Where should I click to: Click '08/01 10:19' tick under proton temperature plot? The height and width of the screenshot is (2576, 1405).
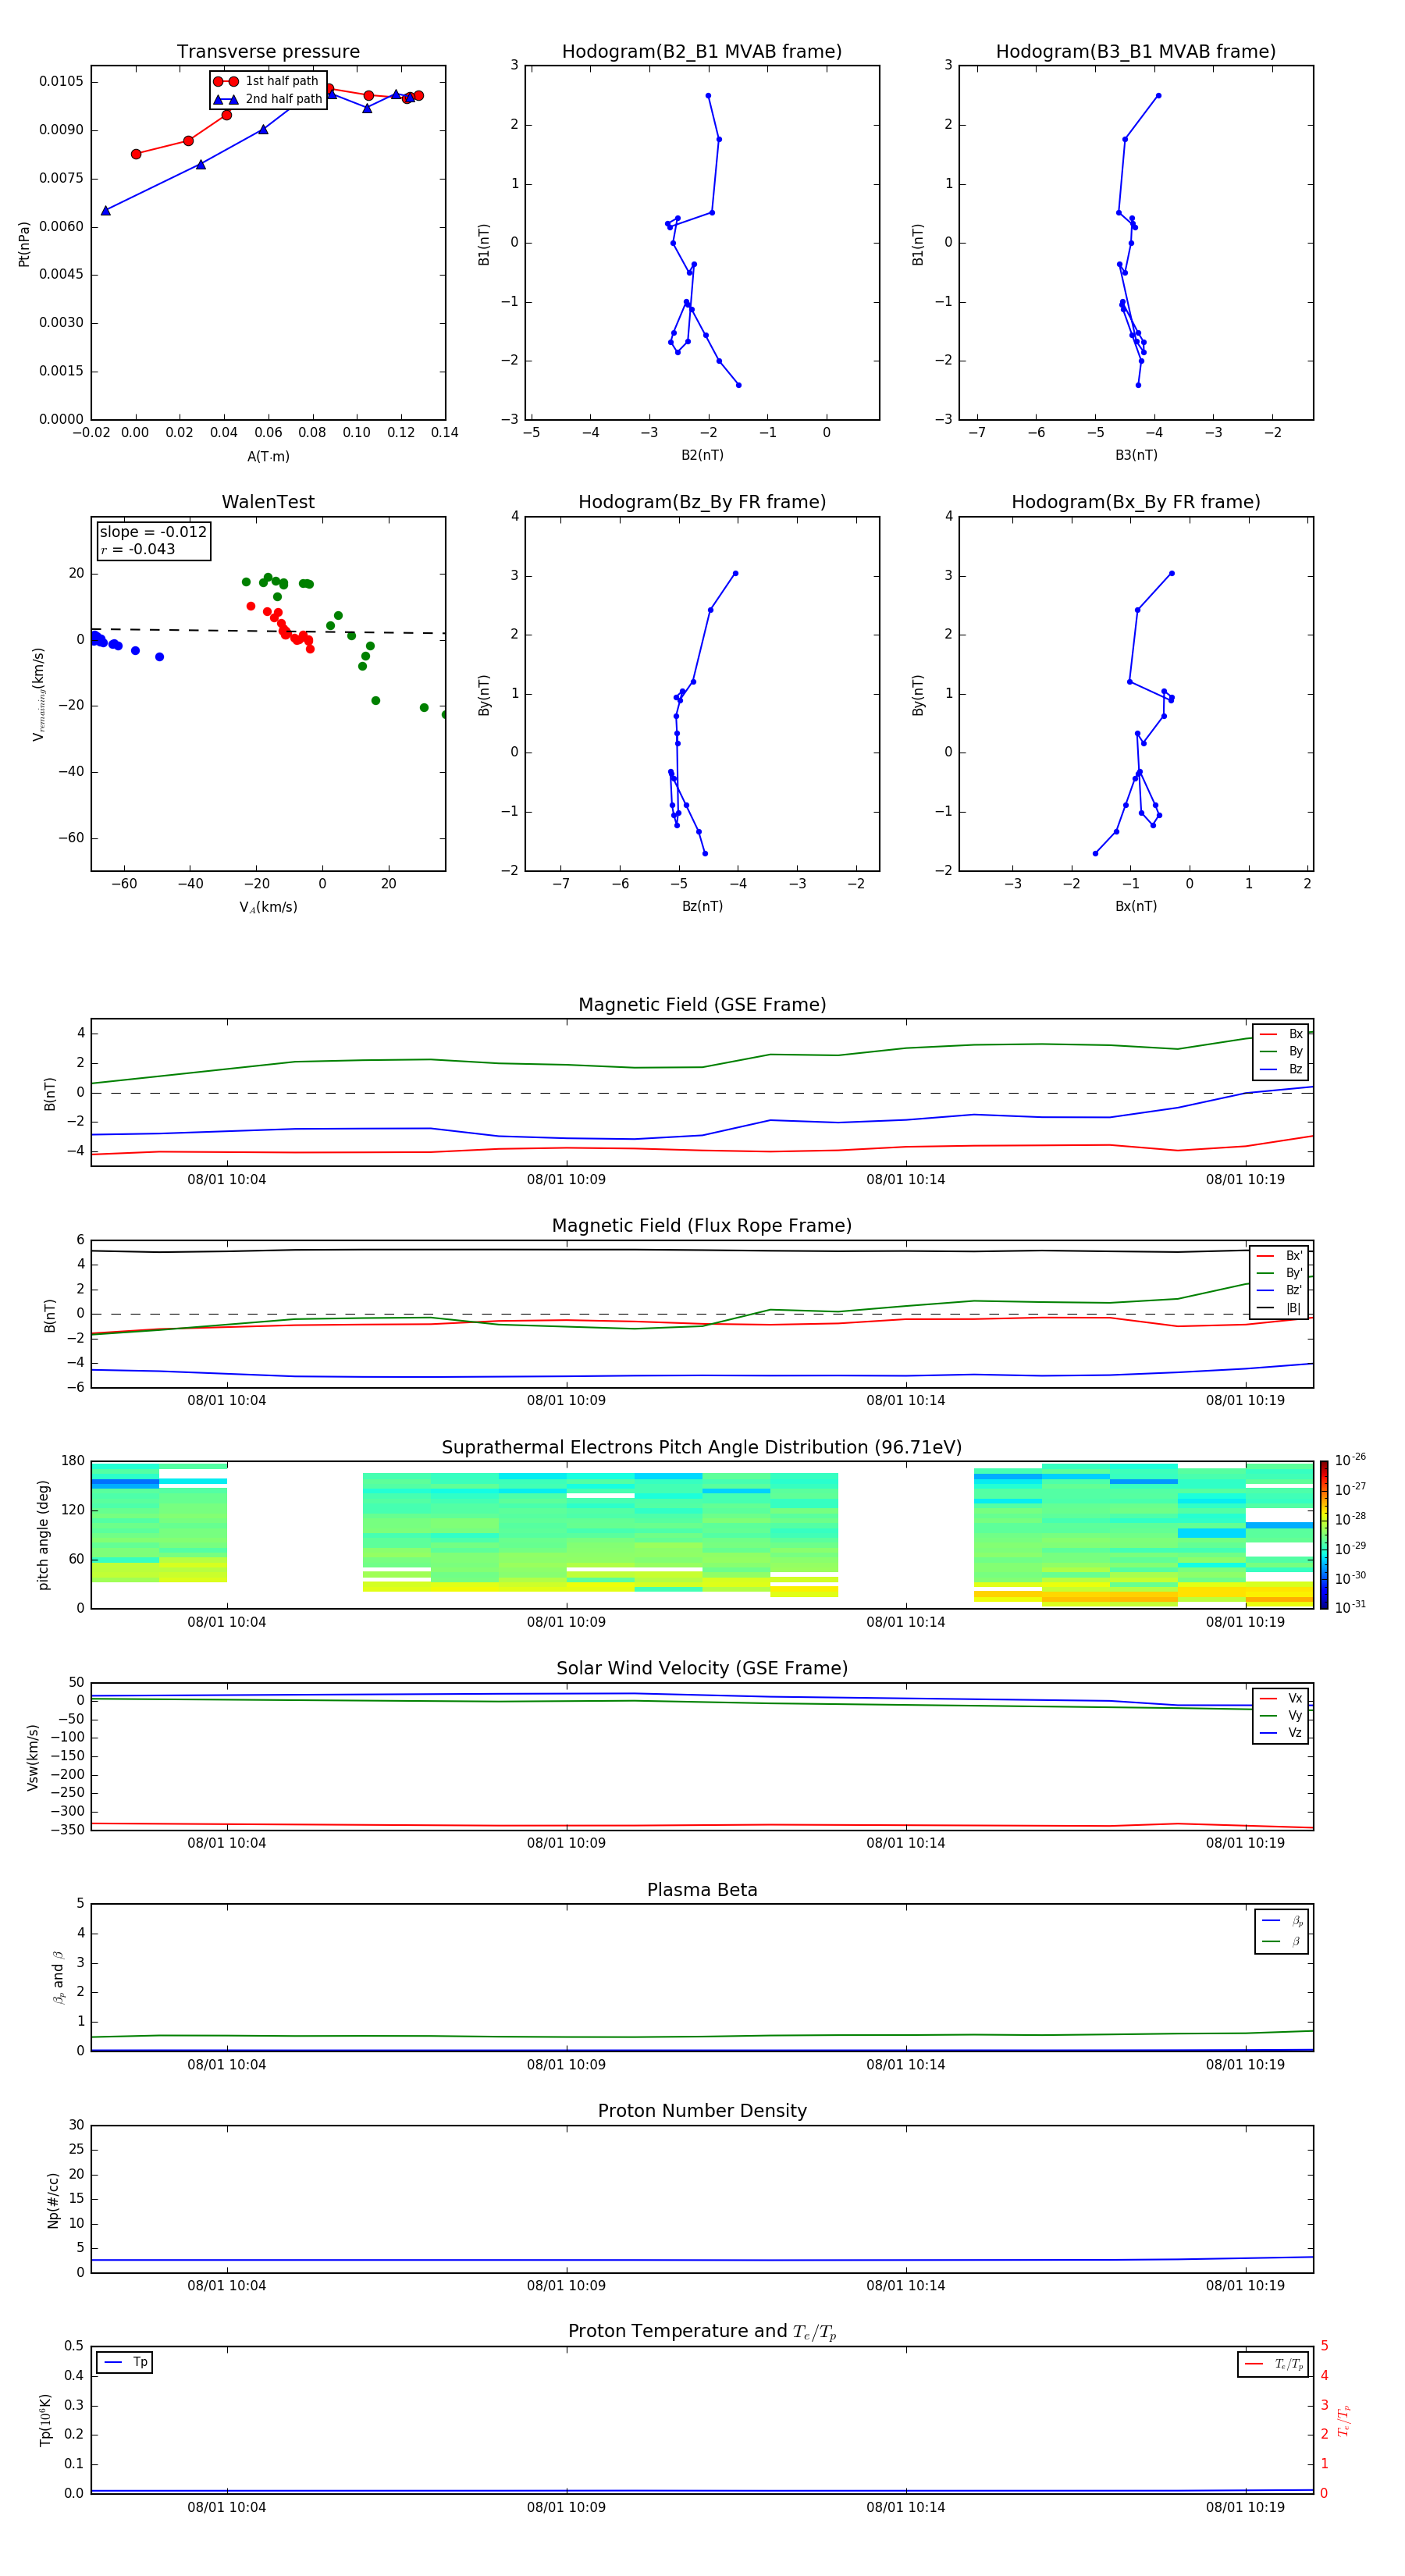click(1245, 2507)
